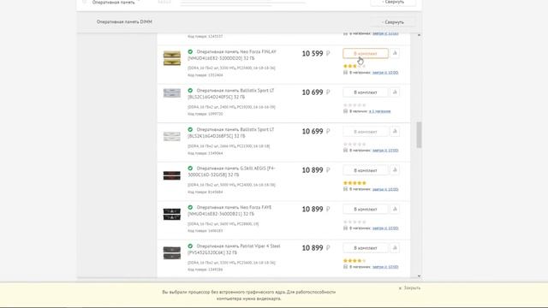The height and width of the screenshot is (308, 548).
Task: Open store availability link for Patriot Viper 4
Action: pyautogui.click(x=385, y=267)
